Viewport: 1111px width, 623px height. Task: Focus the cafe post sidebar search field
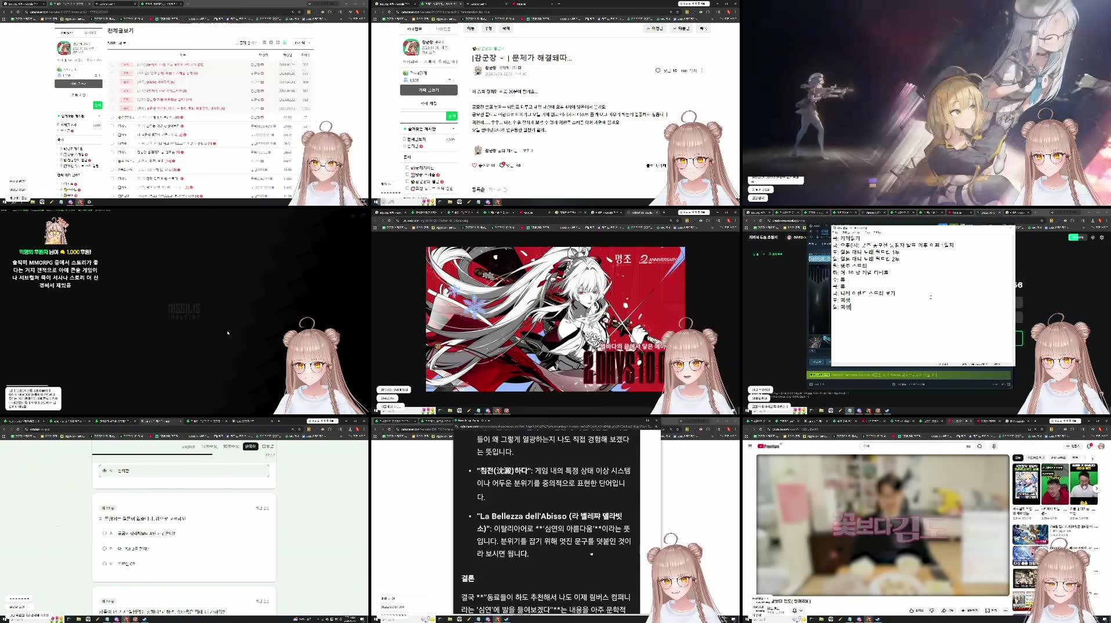tap(422, 116)
